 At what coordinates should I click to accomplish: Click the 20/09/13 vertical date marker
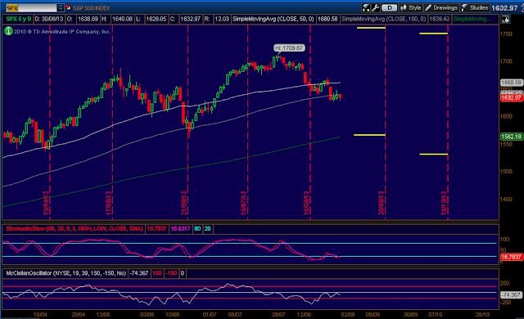pos(382,203)
